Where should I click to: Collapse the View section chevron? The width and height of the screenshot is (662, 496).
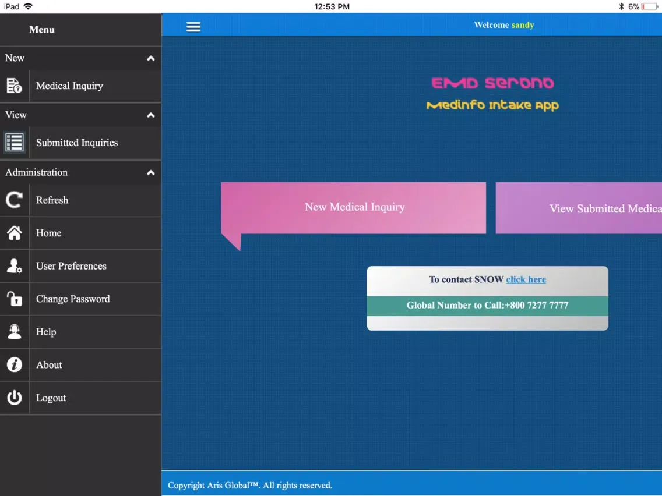(151, 115)
